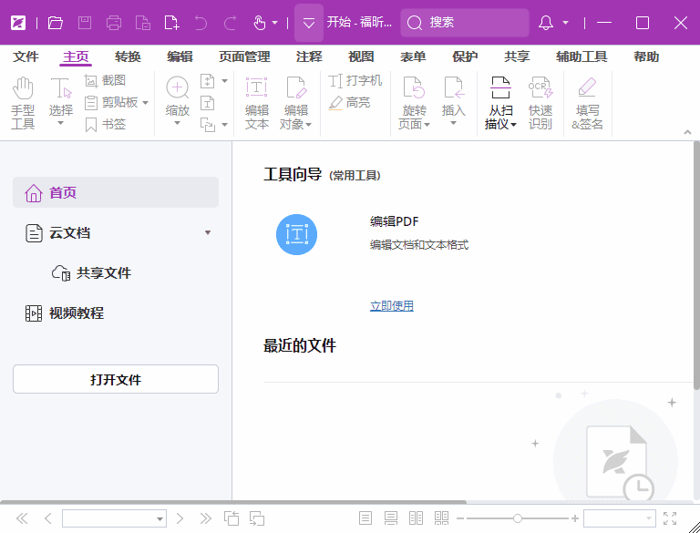Open the 填写&签名 fill and sign tool

(587, 102)
